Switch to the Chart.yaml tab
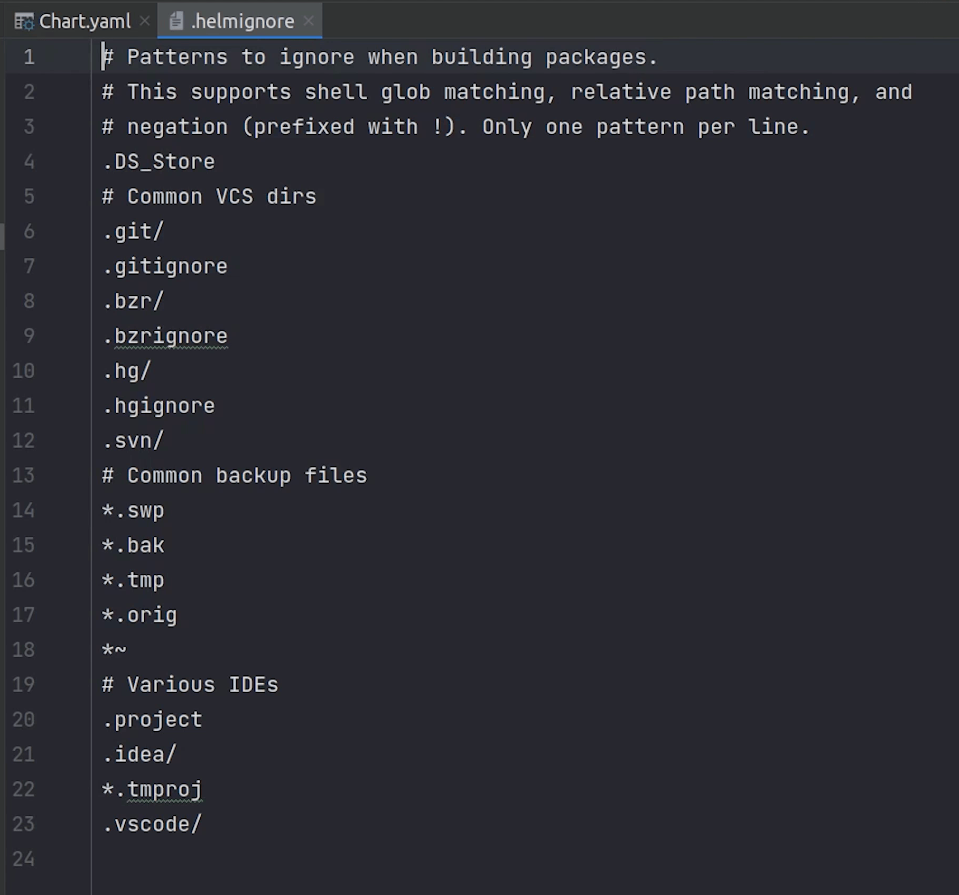This screenshot has height=895, width=959. pos(85,22)
